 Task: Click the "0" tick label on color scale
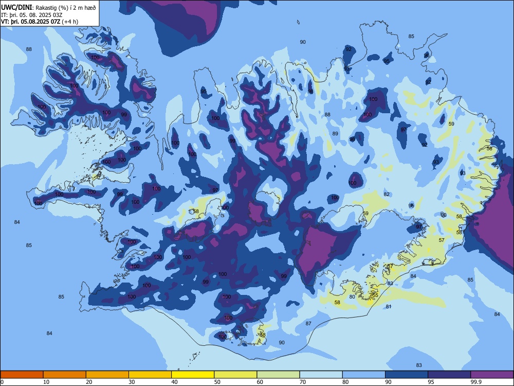coord(2,382)
